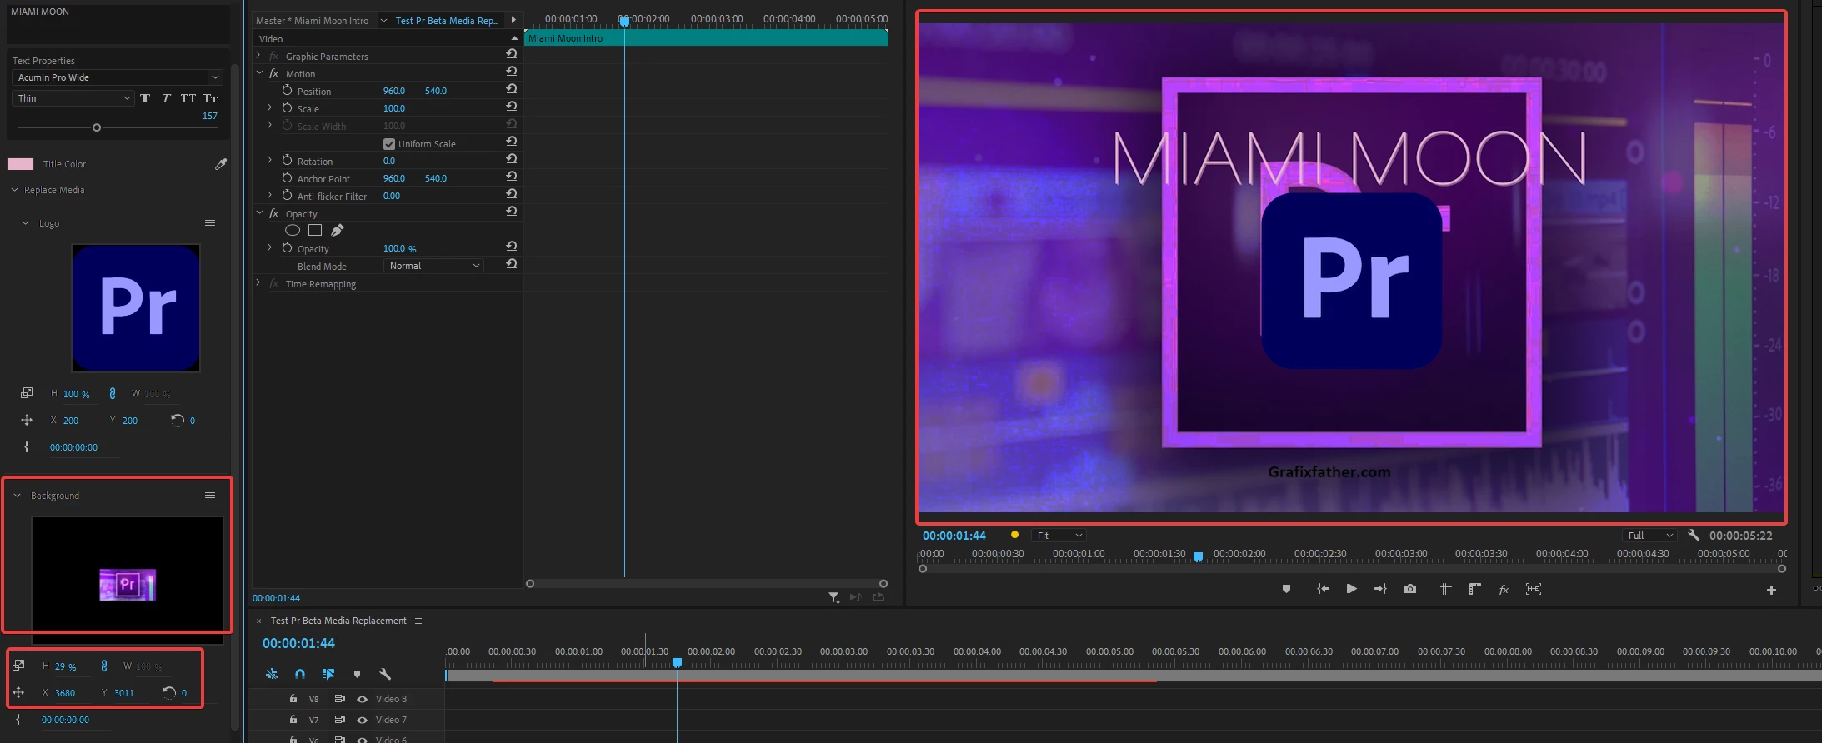1822x743 pixels.
Task: Open timeline display settings wrench
Action: (385, 674)
